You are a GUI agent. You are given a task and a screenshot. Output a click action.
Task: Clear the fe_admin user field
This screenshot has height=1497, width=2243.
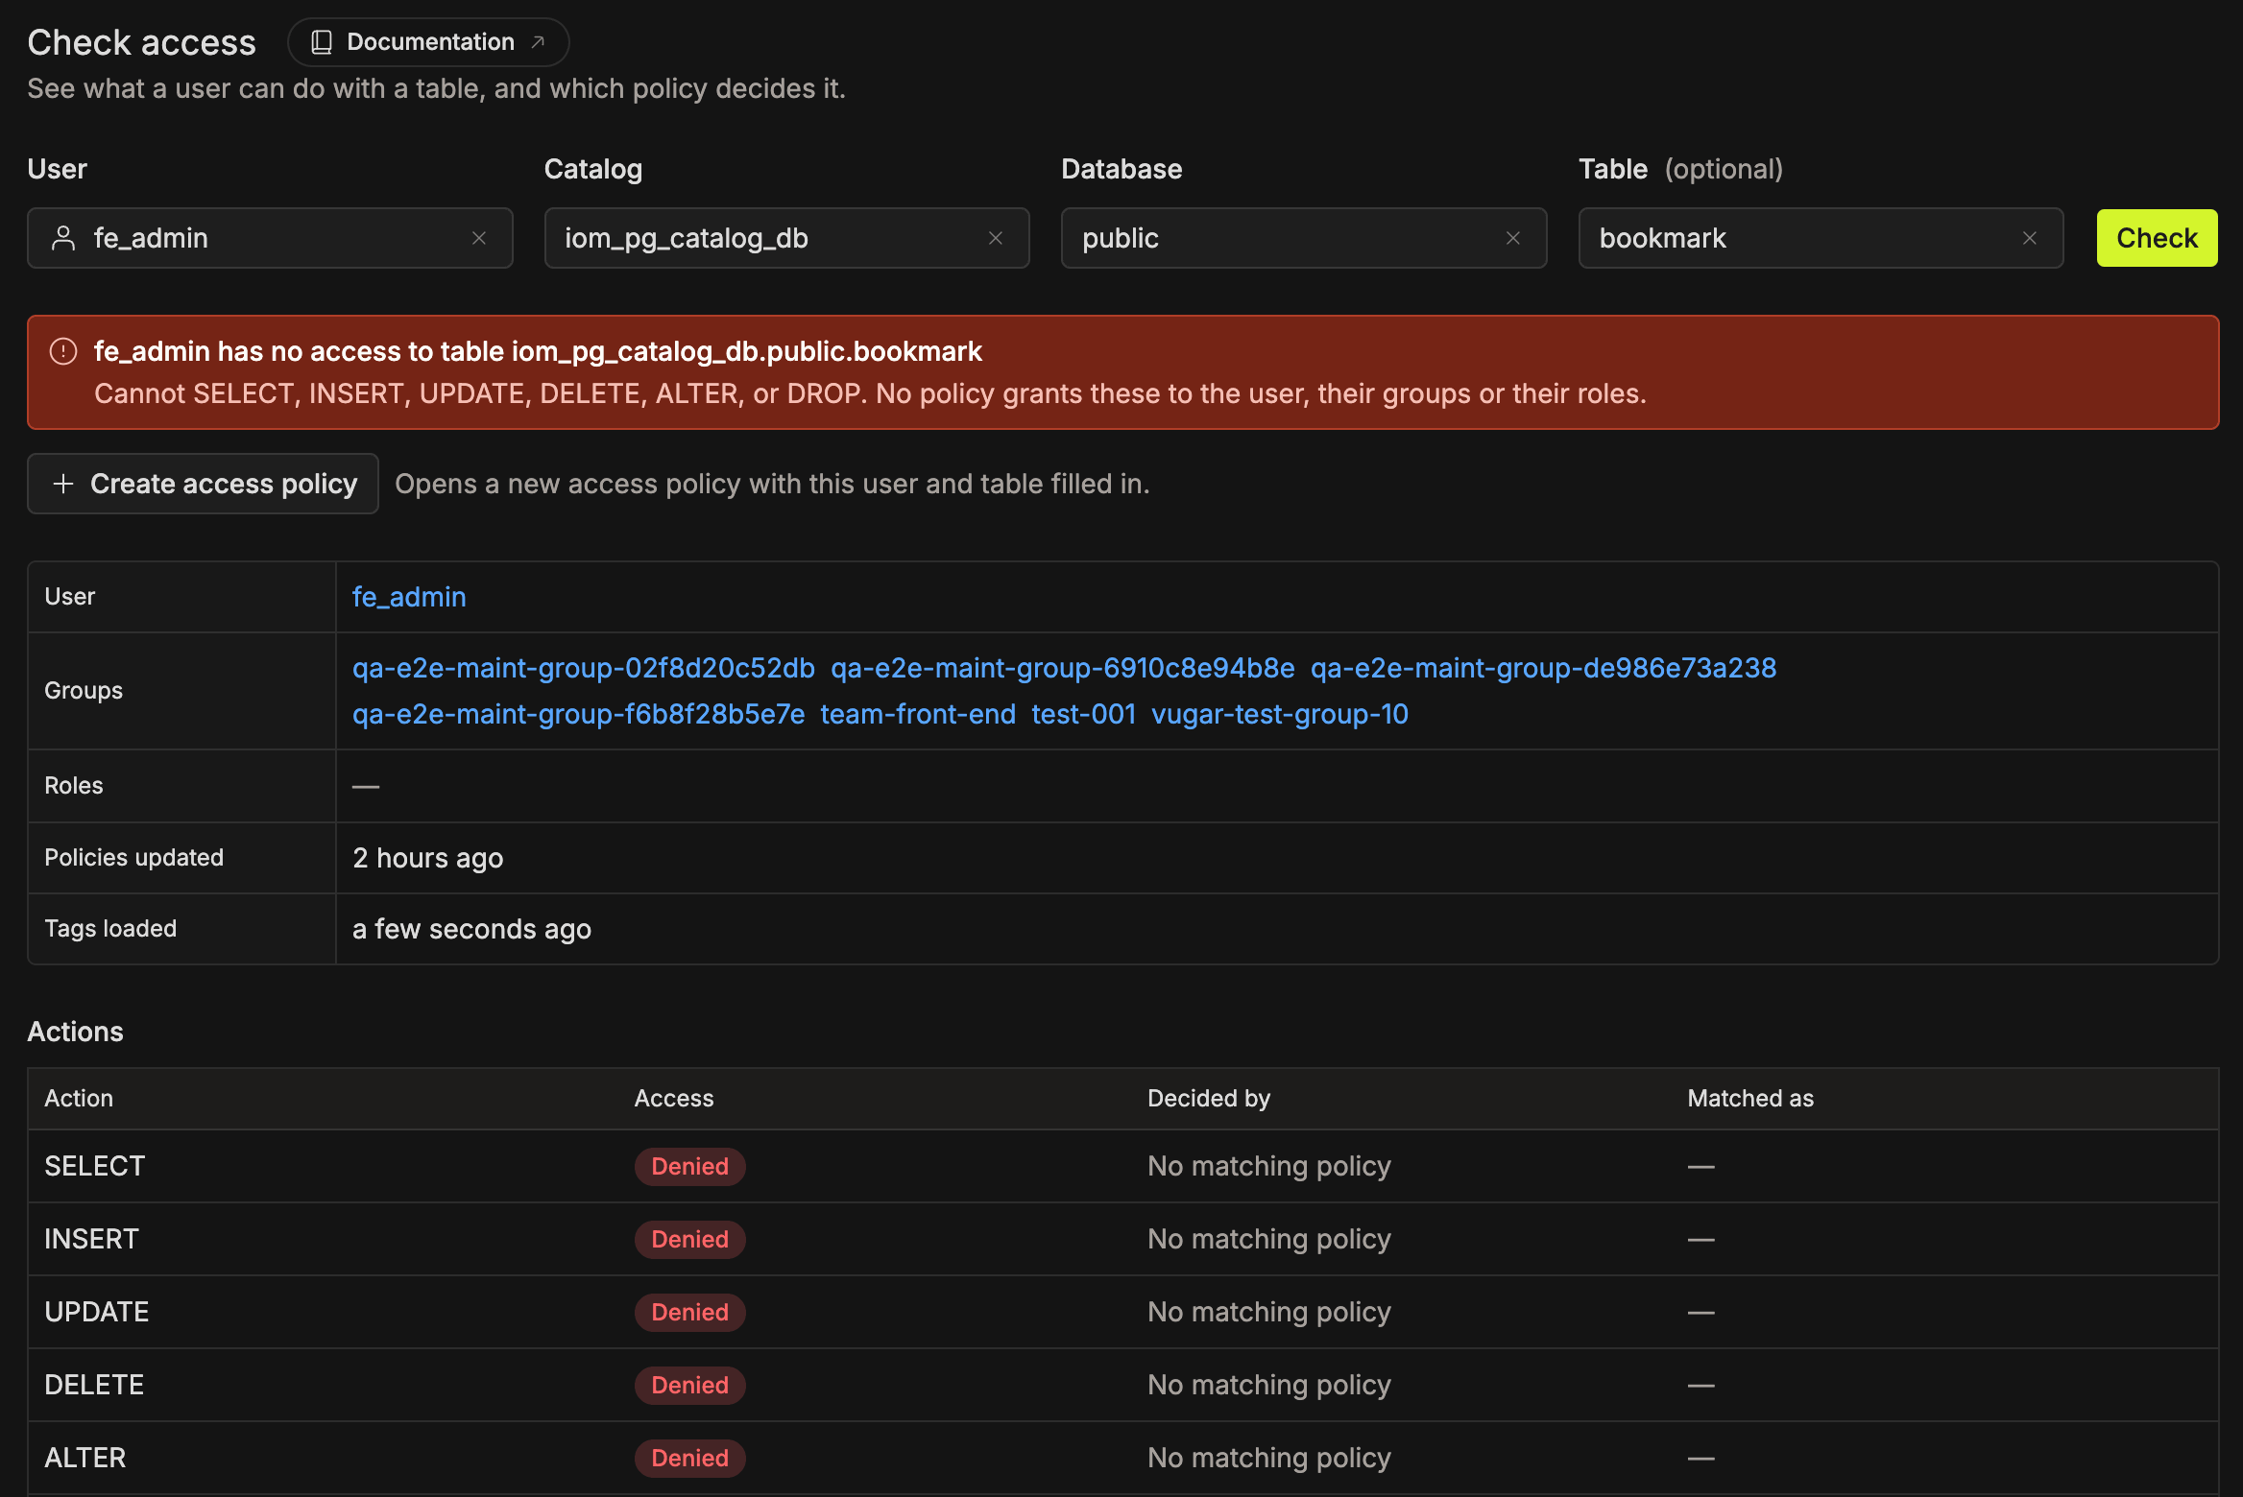(x=479, y=238)
